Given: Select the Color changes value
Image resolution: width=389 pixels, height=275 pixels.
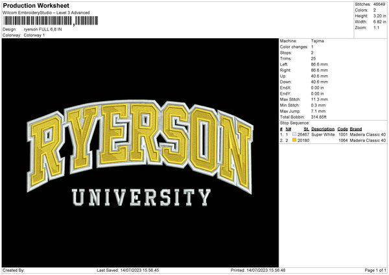Looking at the screenshot, I should pos(312,47).
